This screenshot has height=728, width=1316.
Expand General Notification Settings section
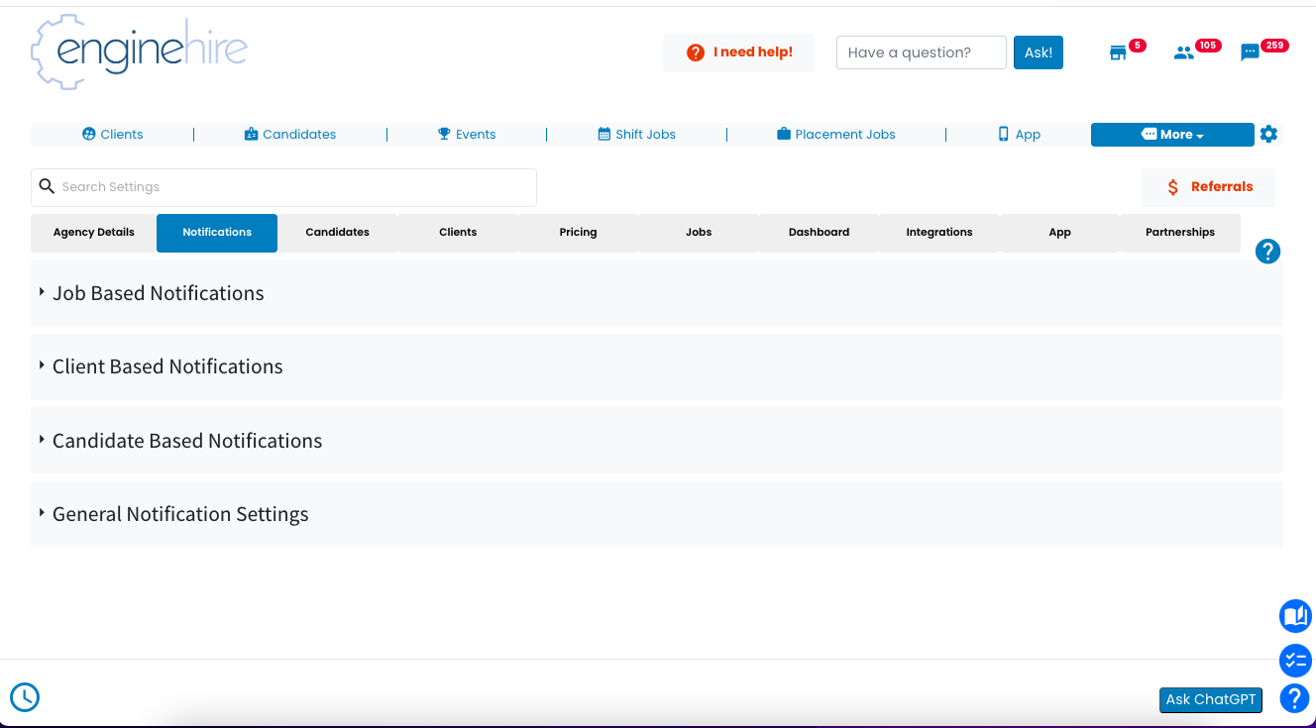[x=180, y=514]
